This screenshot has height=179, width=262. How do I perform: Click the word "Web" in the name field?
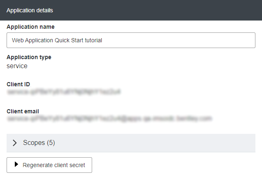tap(18, 41)
